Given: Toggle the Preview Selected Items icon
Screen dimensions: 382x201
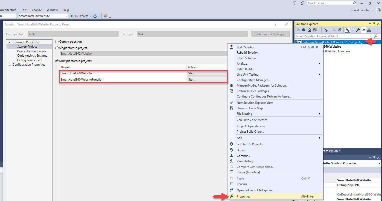Looking at the screenshot, I should click(363, 30).
